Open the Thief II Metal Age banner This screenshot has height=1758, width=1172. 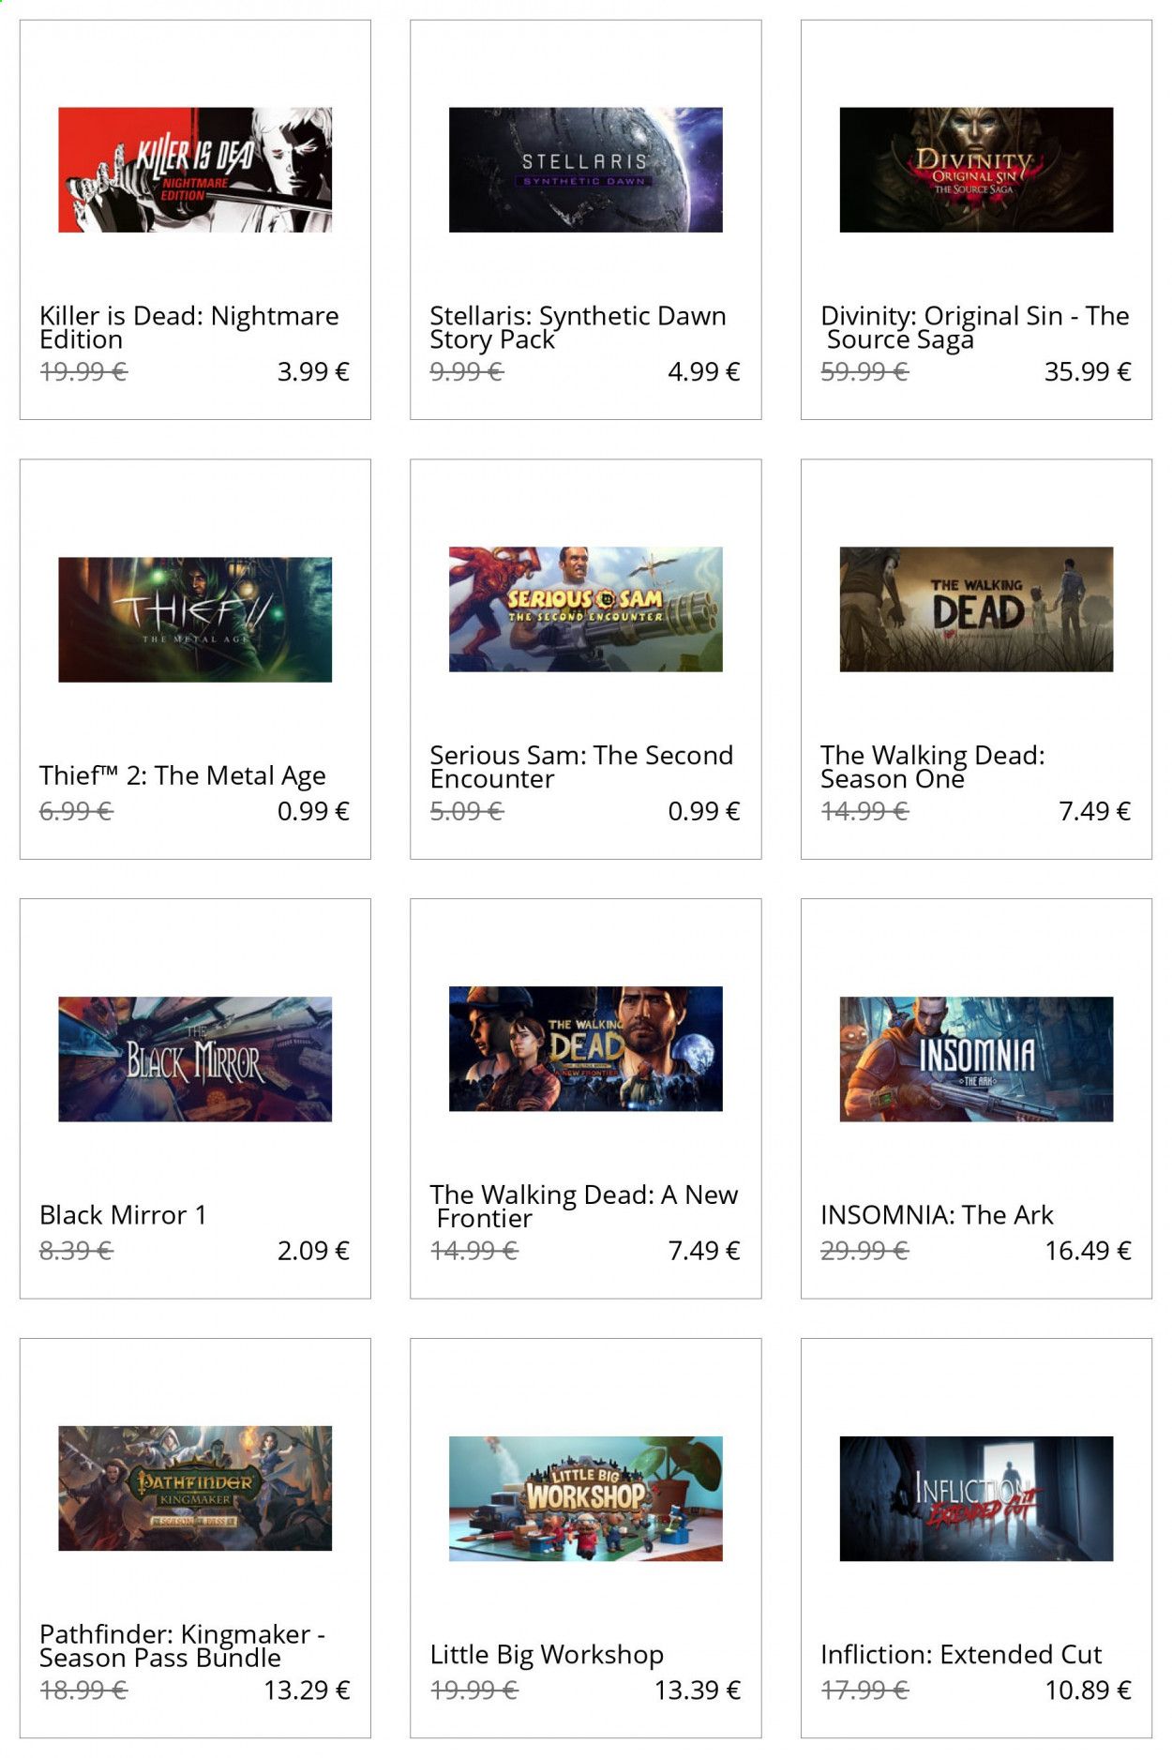point(195,620)
